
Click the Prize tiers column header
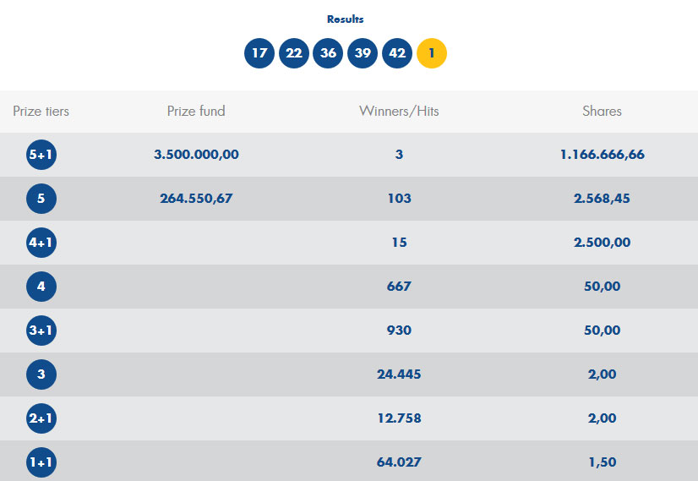pos(41,112)
